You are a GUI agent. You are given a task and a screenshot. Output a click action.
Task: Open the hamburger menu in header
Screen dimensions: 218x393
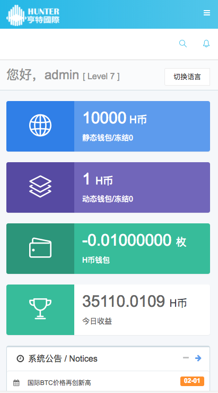pyautogui.click(x=206, y=13)
